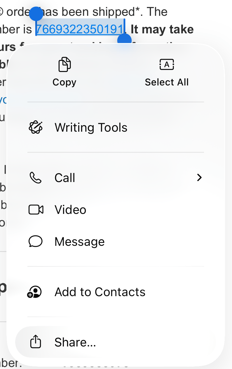The height and width of the screenshot is (369, 232).
Task: Click the Add to Contacts person icon
Action: (x=35, y=292)
